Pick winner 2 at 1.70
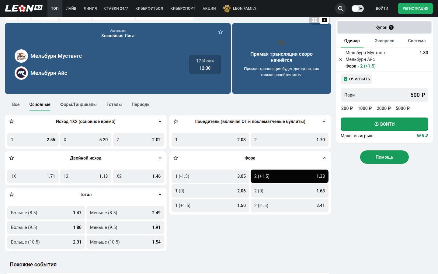438x274 pixels. click(290, 140)
